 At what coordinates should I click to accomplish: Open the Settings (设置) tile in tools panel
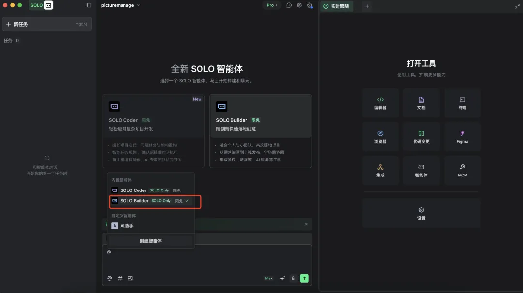pos(421,213)
